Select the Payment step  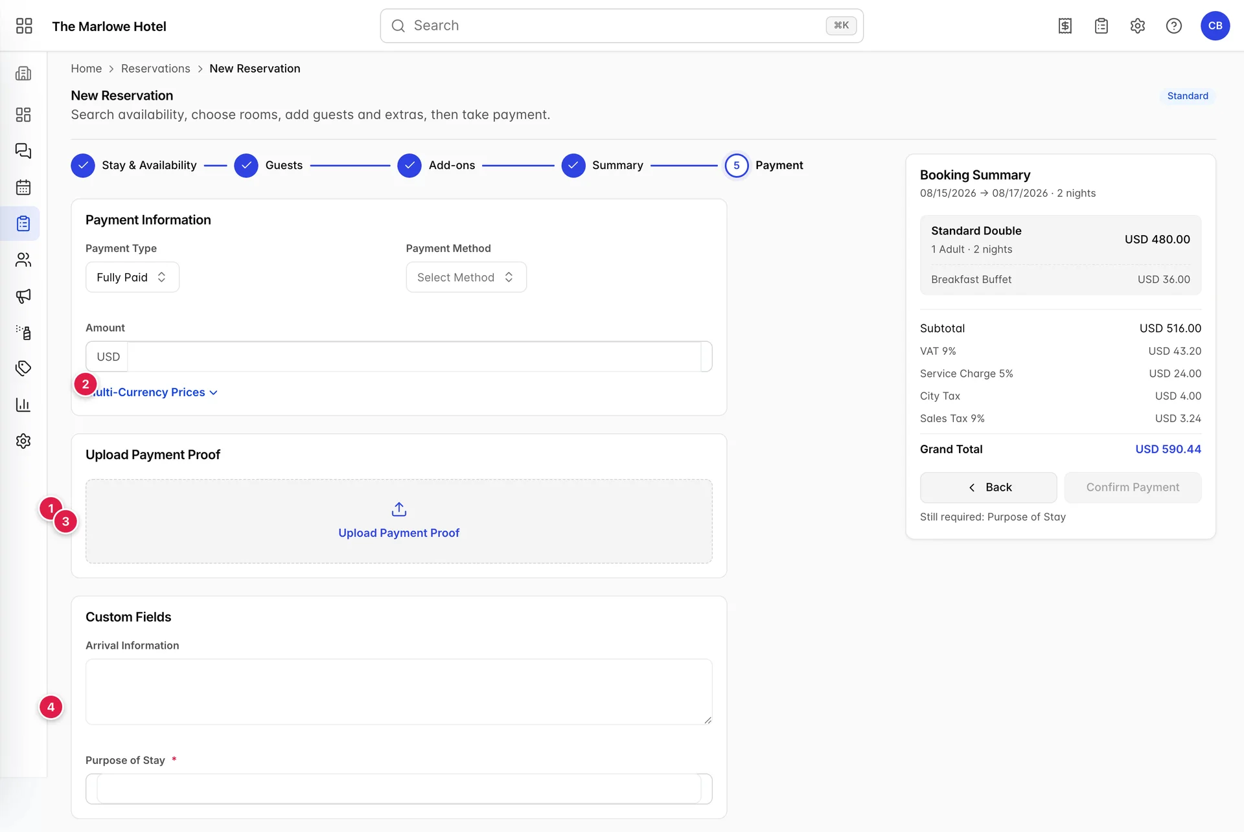click(764, 165)
